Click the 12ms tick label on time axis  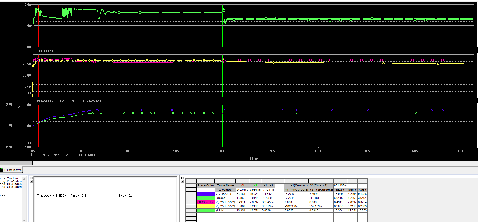point(319,151)
